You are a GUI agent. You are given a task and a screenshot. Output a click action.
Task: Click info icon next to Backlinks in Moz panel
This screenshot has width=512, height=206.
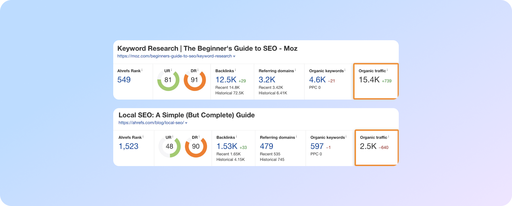[235, 70]
